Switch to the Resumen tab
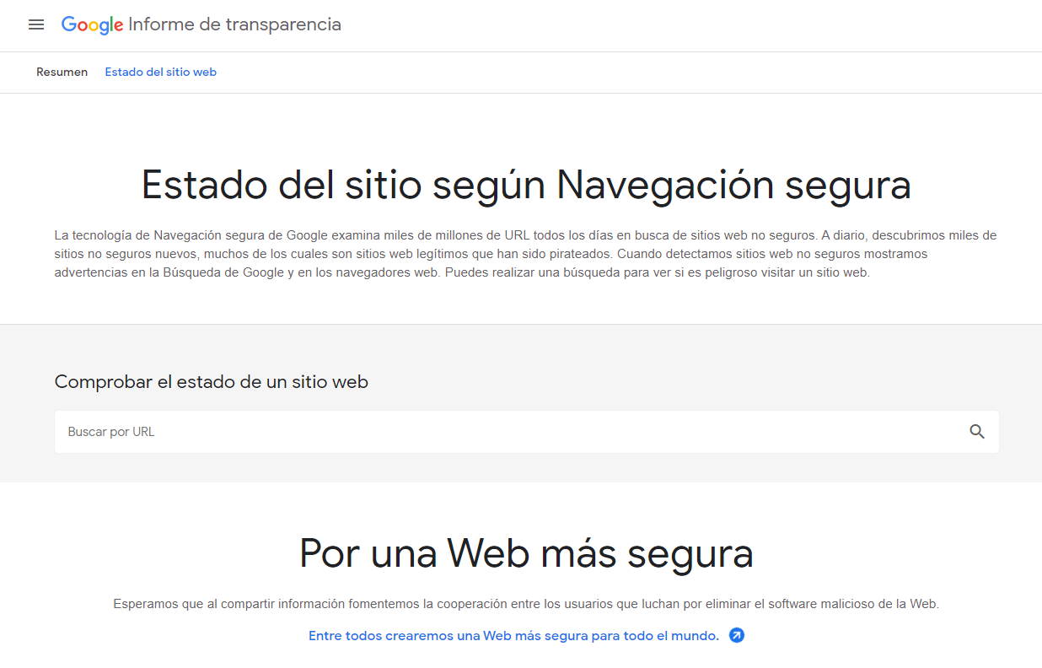Image resolution: width=1042 pixels, height=668 pixels. pyautogui.click(x=62, y=73)
